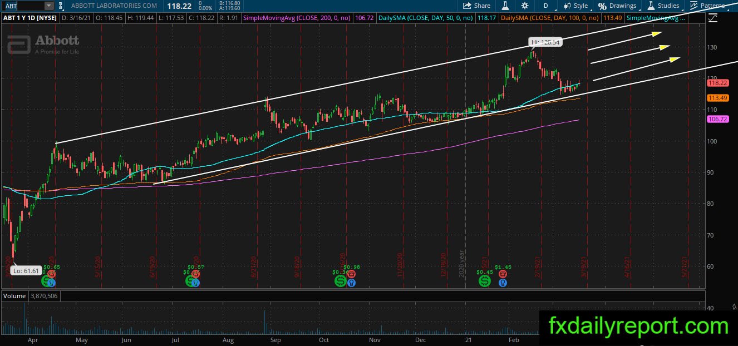This screenshot has height=346, width=738.
Task: Open the Drawings menu
Action: coord(617,6)
